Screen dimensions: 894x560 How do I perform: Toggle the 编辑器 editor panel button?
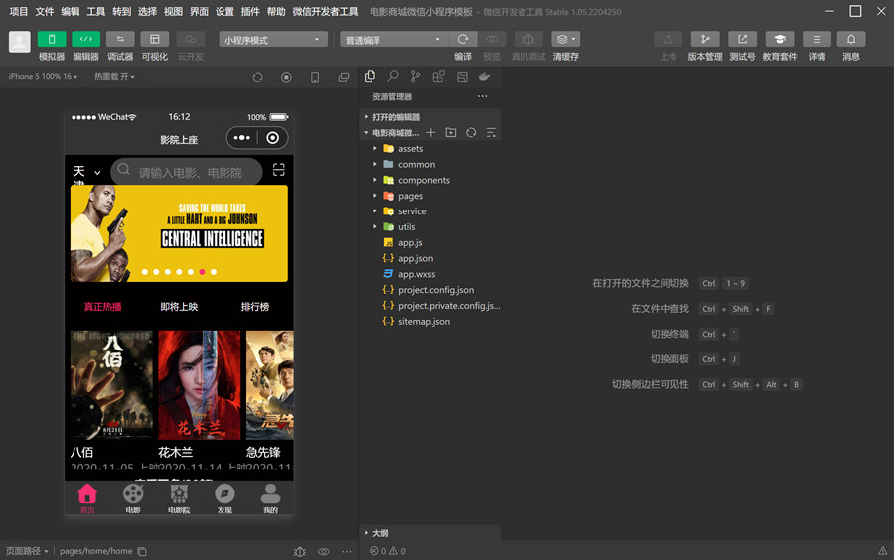86,39
